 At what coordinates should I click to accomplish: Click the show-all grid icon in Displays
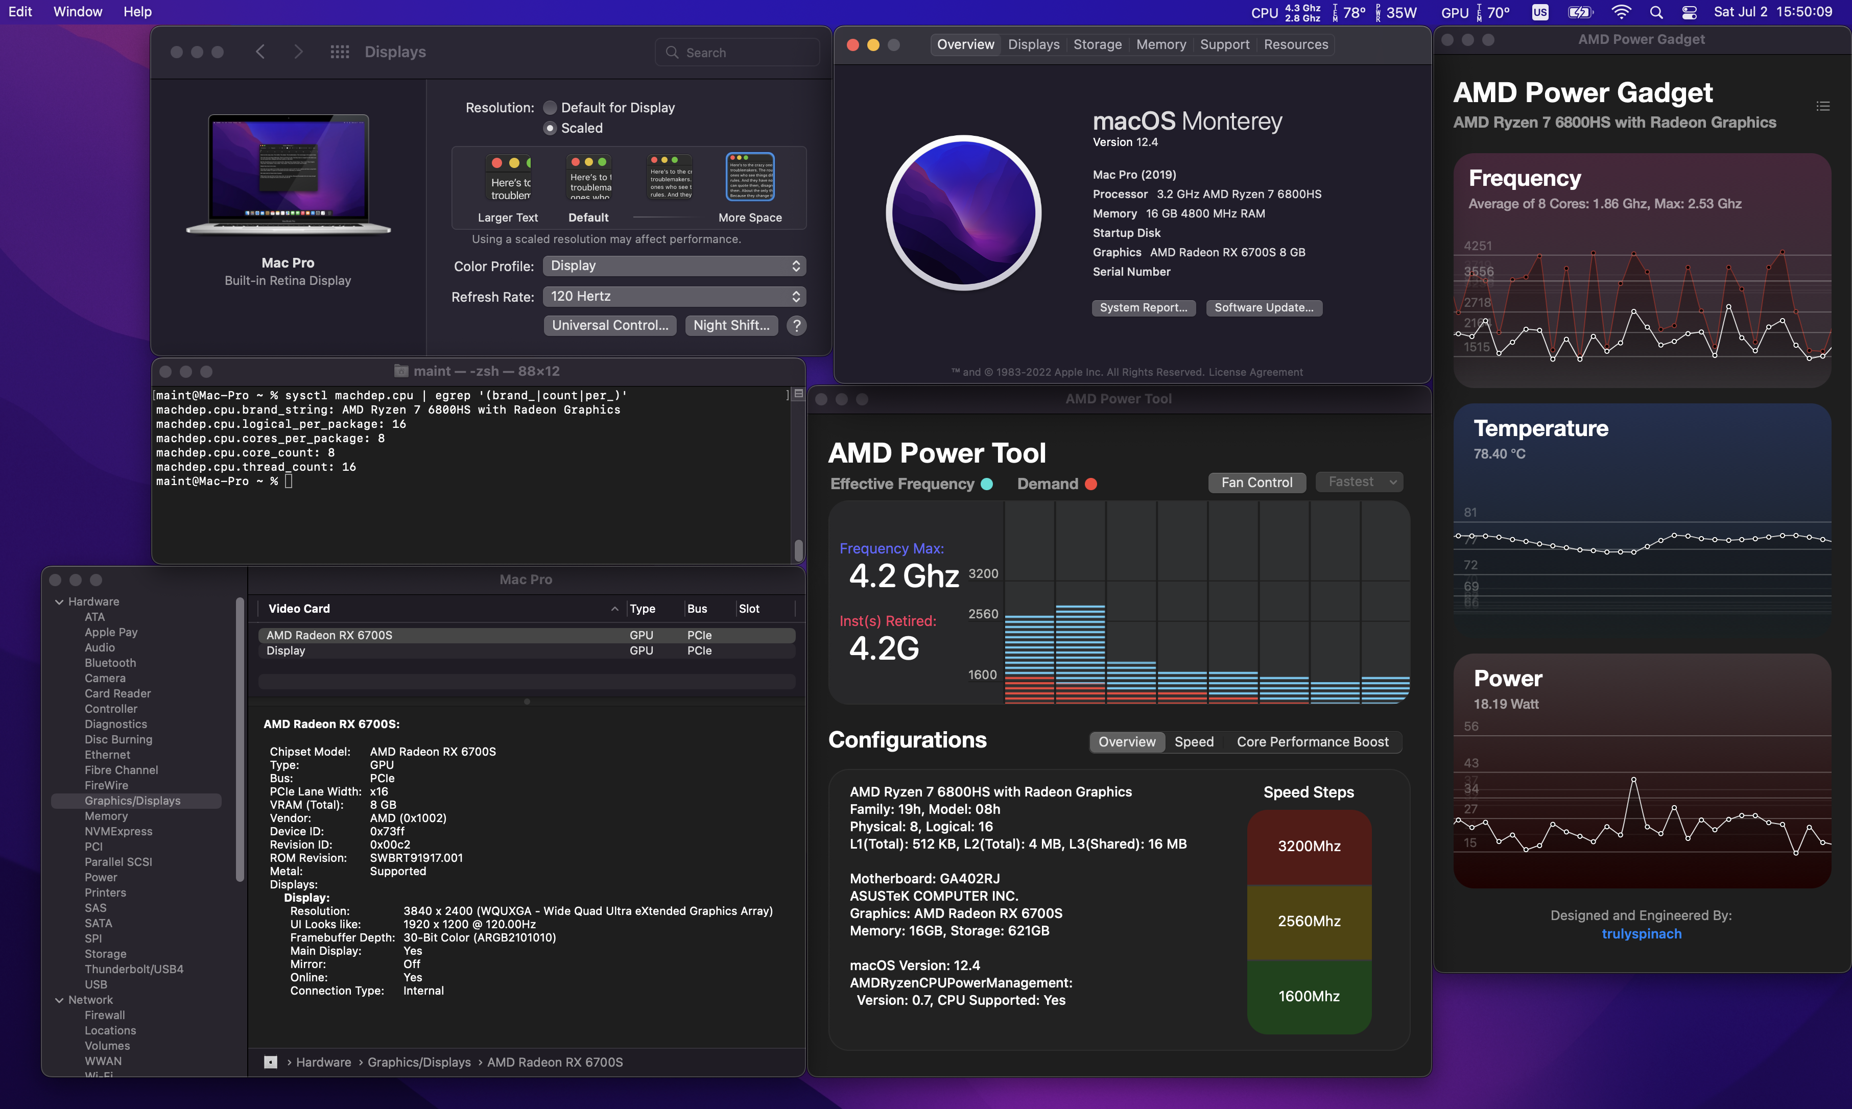(339, 52)
